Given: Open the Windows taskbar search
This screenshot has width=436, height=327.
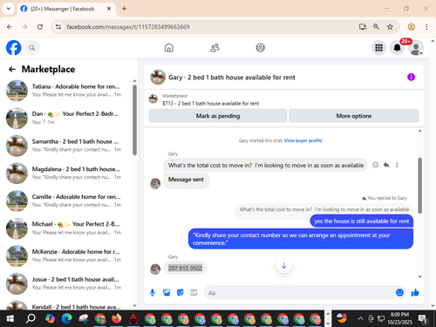Looking at the screenshot, I should pyautogui.click(x=31, y=319).
